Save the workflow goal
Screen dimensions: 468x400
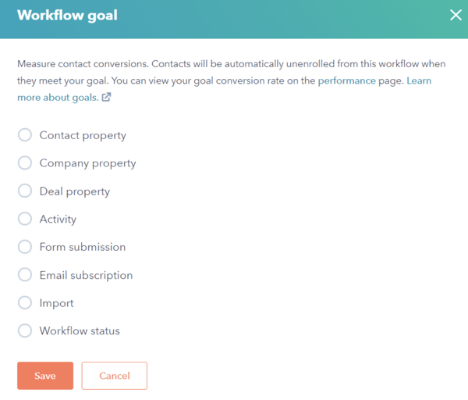[45, 376]
